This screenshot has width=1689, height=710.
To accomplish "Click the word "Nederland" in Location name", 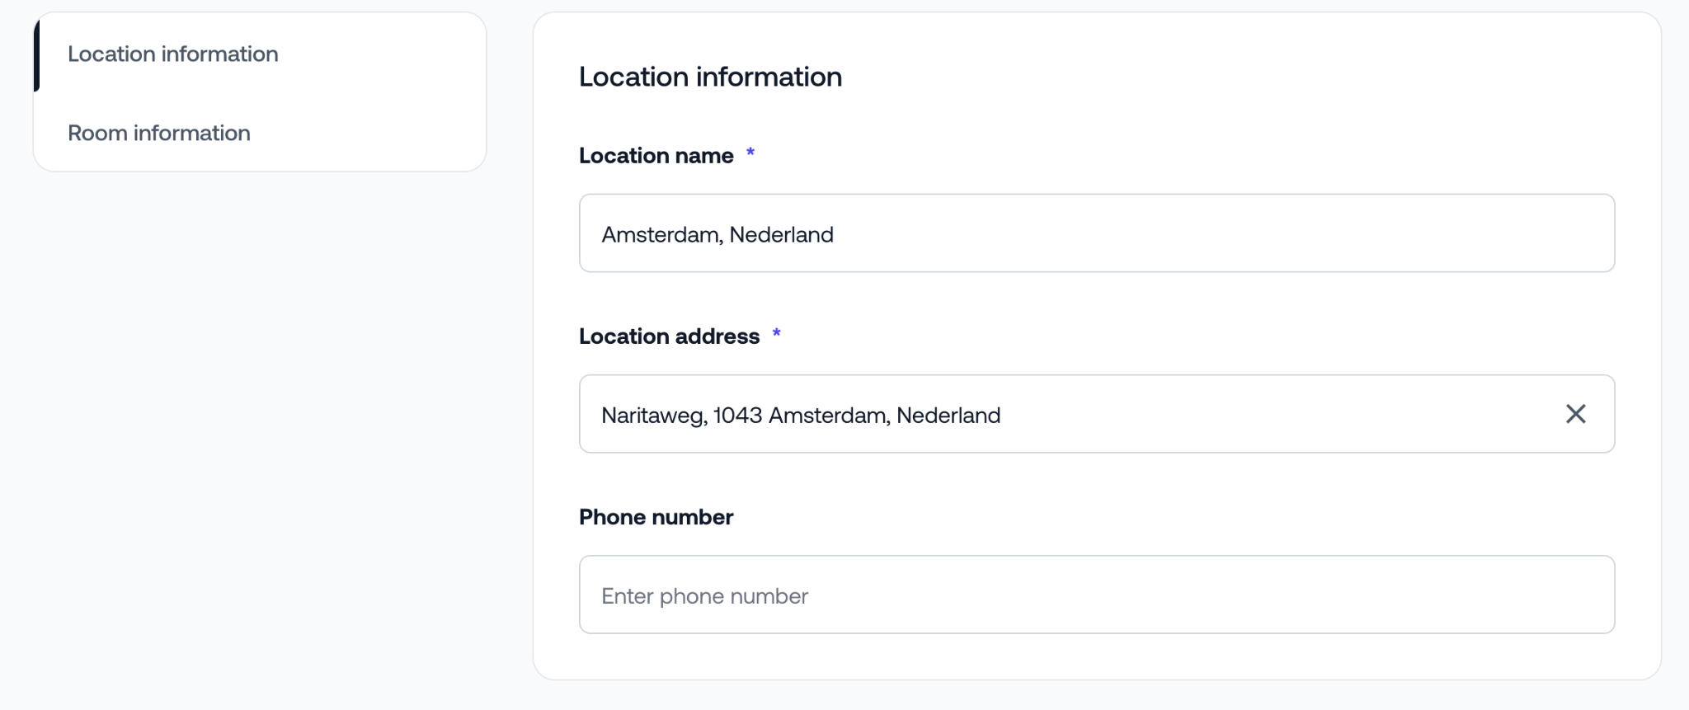I will tap(781, 235).
